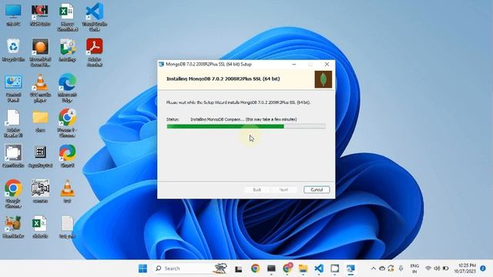The image size is (493, 277).
Task: Select the grid keypad desktop shortcut
Action: [40, 155]
